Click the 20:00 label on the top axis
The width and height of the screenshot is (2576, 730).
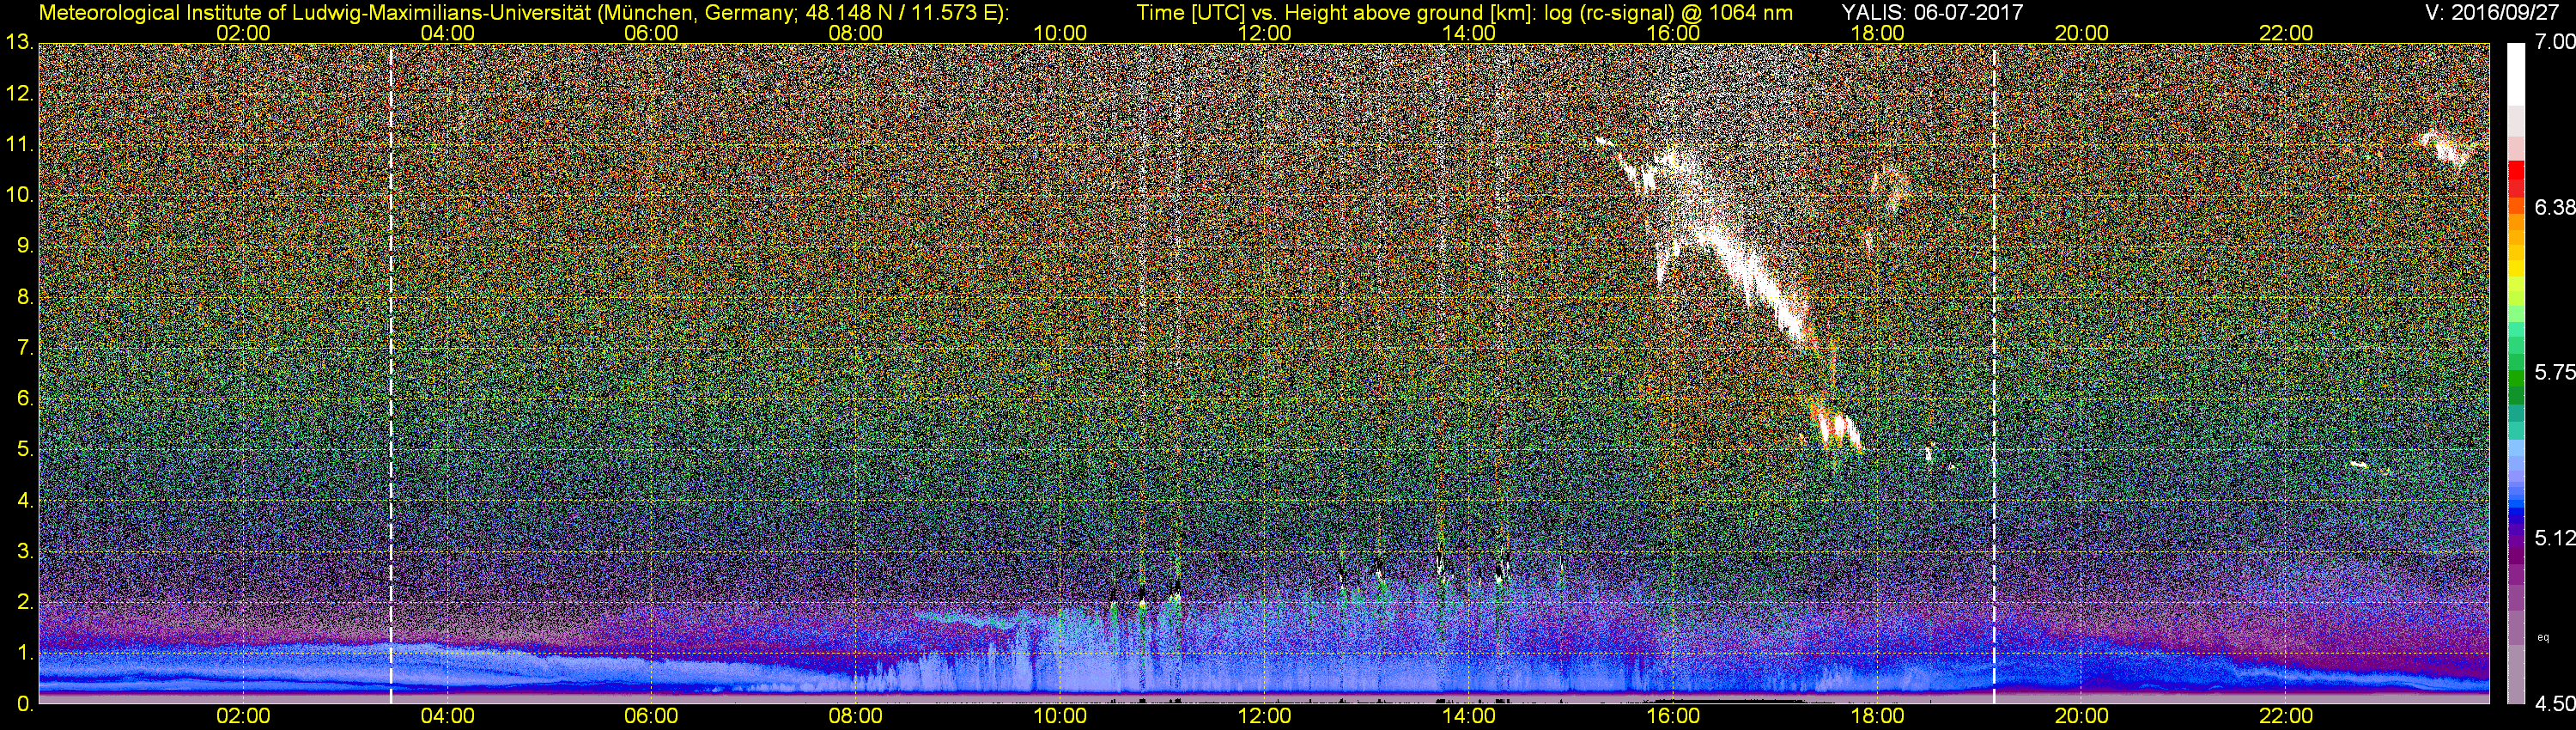point(2082,33)
